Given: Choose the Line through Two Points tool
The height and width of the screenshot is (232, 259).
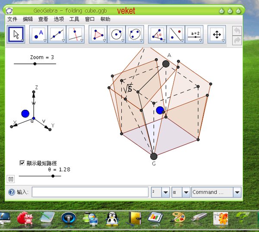Looking at the screenshot, I should click(57, 35).
